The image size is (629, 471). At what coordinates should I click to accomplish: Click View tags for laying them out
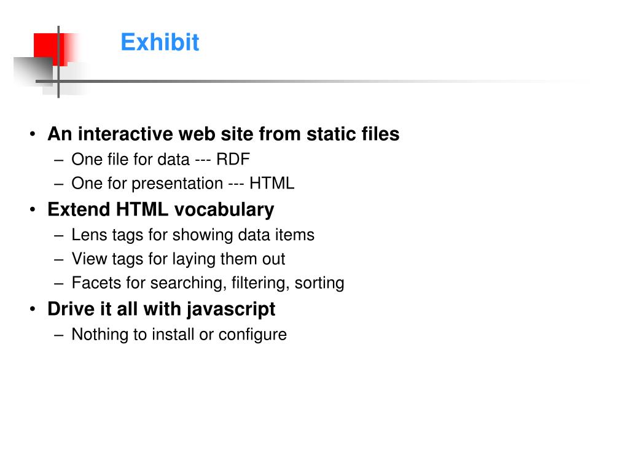(x=178, y=259)
